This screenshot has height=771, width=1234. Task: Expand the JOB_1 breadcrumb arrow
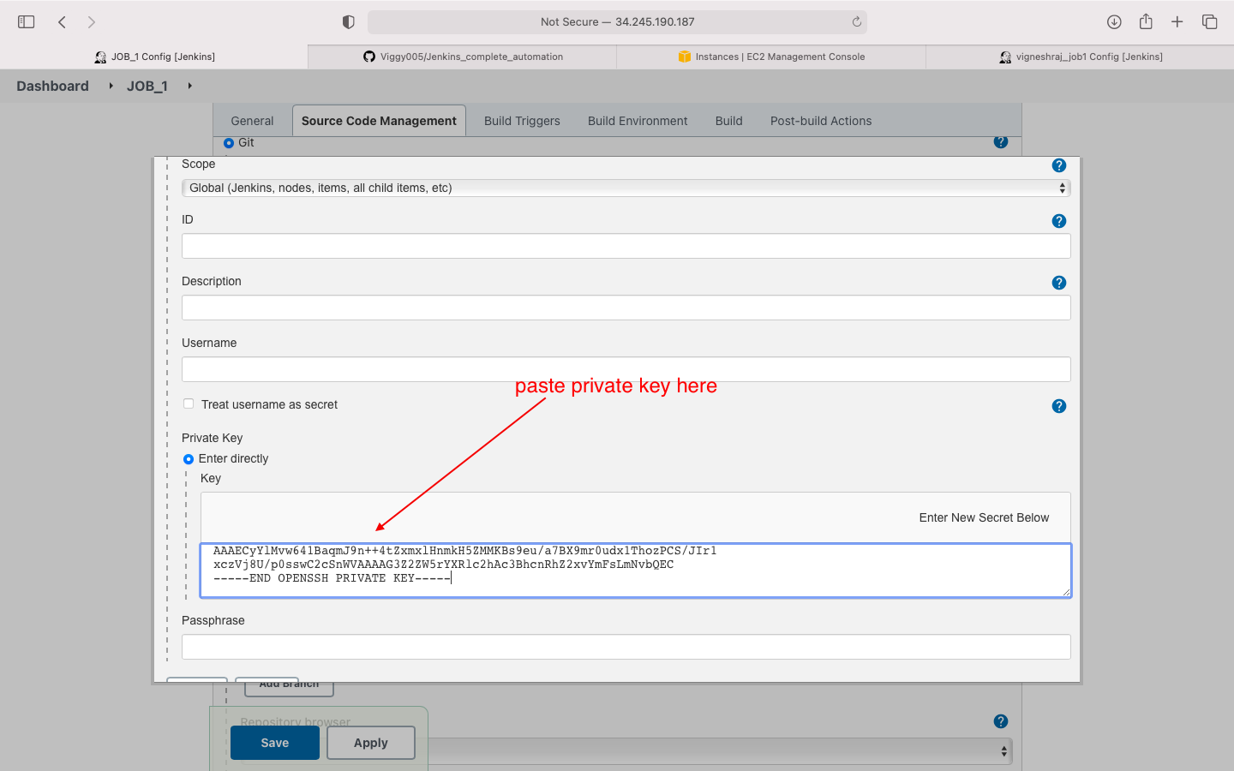[189, 86]
